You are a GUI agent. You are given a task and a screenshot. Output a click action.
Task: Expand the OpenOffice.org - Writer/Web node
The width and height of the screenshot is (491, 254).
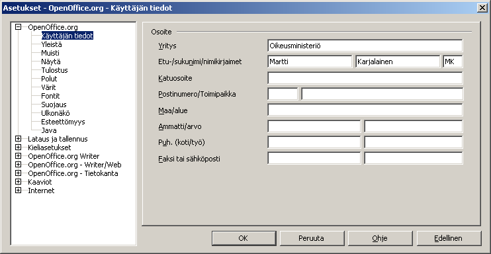(18, 165)
